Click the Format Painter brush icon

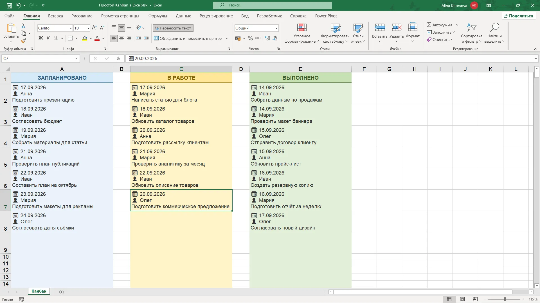click(23, 41)
